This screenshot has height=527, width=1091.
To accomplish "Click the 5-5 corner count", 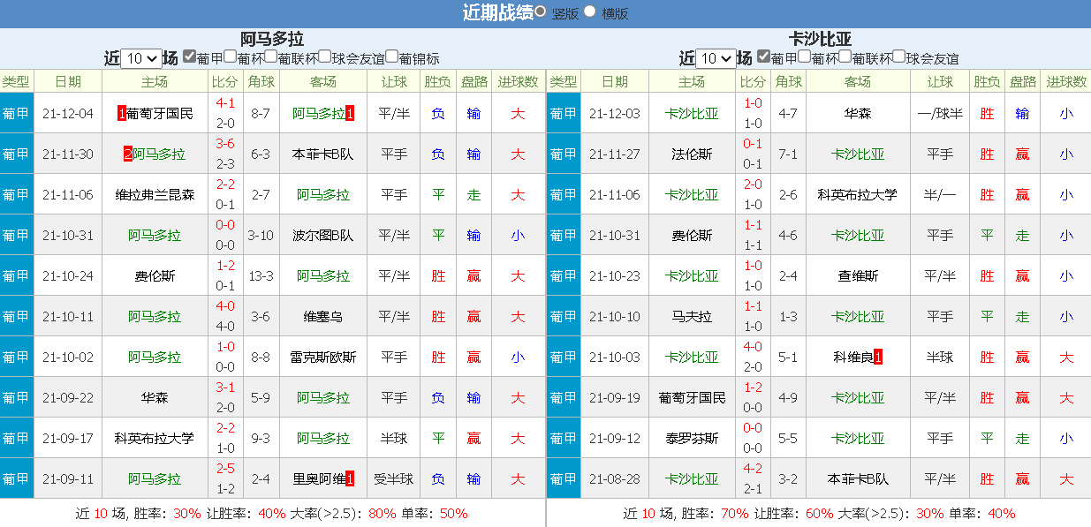I will click(x=788, y=439).
